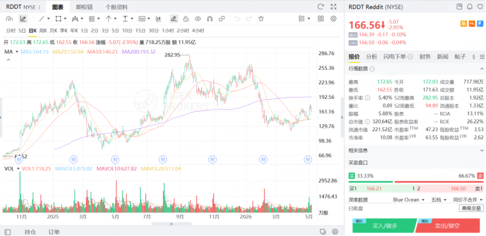Open the list layout dropdown in toolbar
Viewport: 486px width, 236px height.
coord(304,19)
